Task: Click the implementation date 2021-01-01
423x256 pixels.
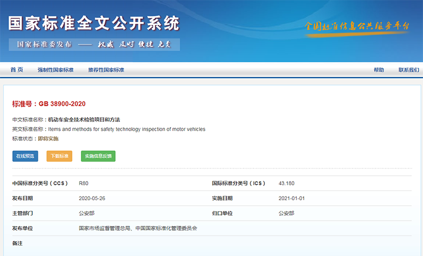Action: pyautogui.click(x=292, y=198)
